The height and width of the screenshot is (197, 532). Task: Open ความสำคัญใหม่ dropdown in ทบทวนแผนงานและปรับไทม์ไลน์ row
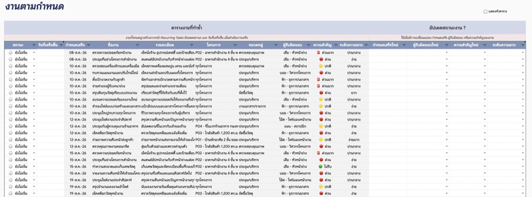coord(485,73)
